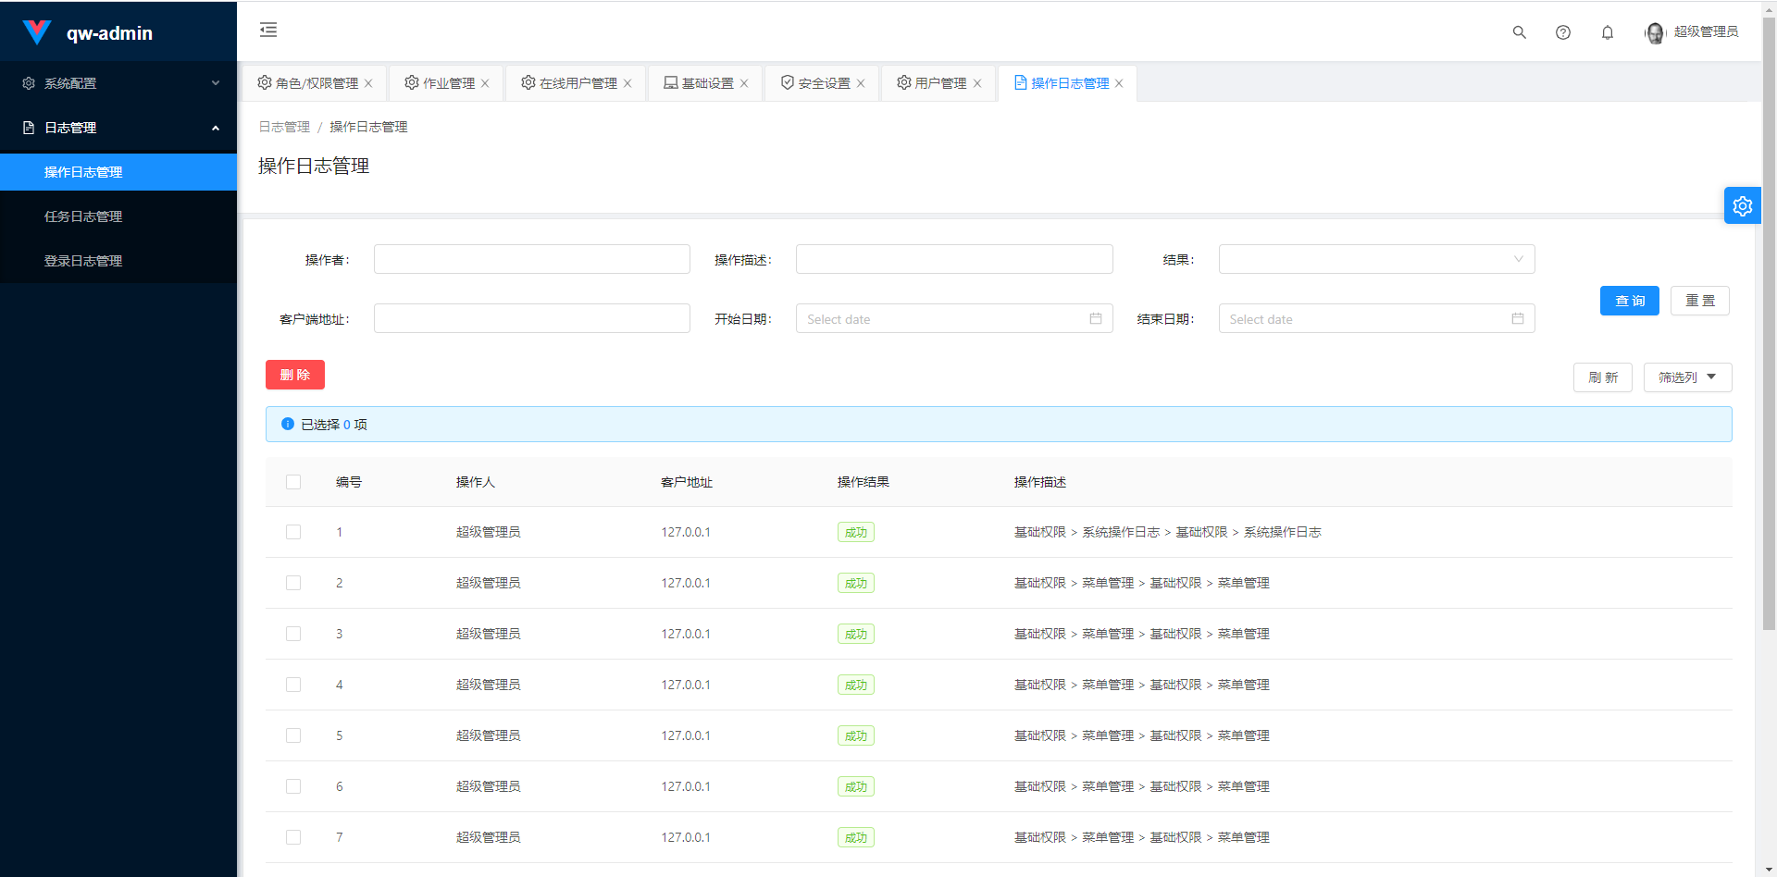
Task: Close the 作业管理 tab
Action: click(485, 83)
